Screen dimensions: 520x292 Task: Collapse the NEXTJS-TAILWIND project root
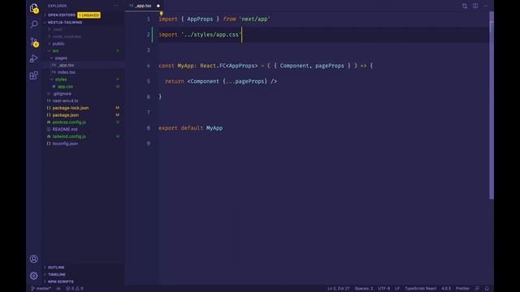pyautogui.click(x=65, y=22)
